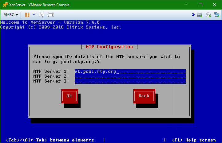Confirm NTP settings with Ok button

[x=69, y=96]
